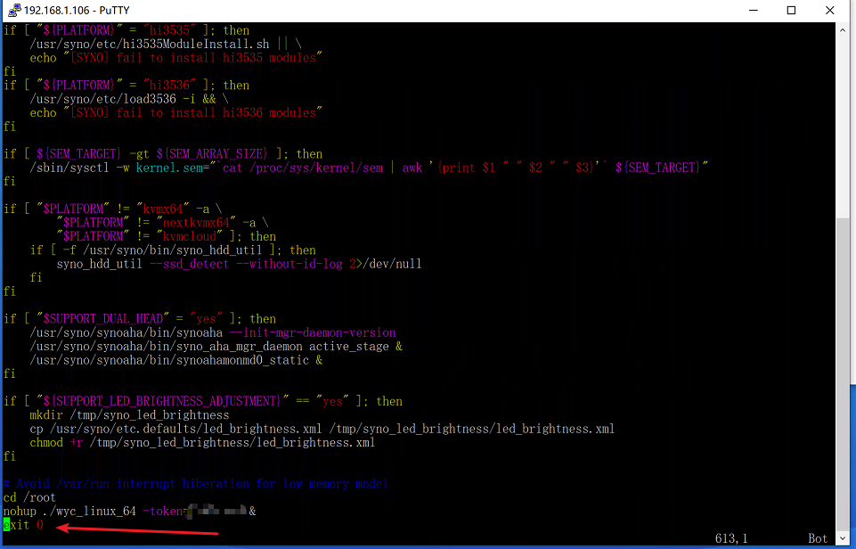Click 'fail to install hi3535 modules' text
The height and width of the screenshot is (549, 856).
click(216, 58)
